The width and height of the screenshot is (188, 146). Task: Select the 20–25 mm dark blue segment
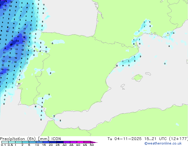[x=53, y=142]
